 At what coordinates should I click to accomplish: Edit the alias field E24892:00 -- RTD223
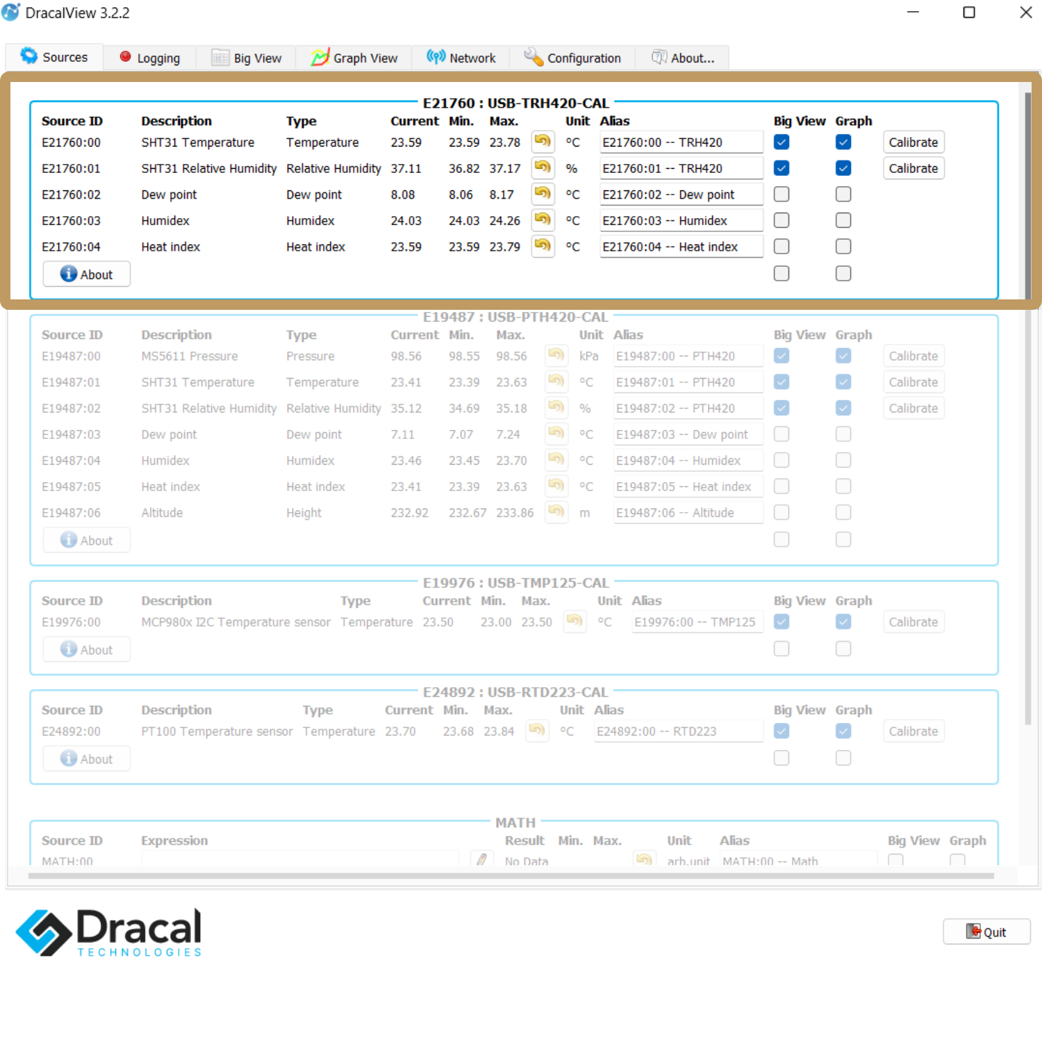(679, 731)
